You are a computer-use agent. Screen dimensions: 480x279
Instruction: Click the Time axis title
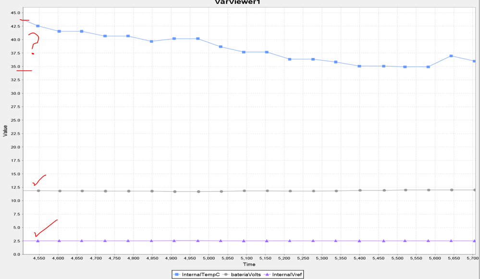(x=249, y=264)
